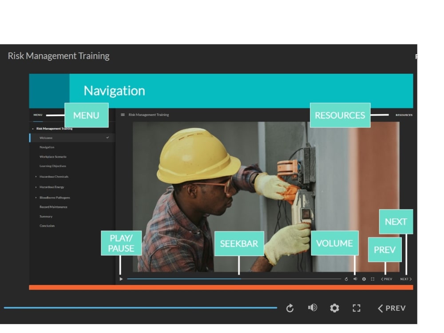The height and width of the screenshot is (333, 444).
Task: Expand the Hazardous Energy section arrow
Action: (36, 187)
